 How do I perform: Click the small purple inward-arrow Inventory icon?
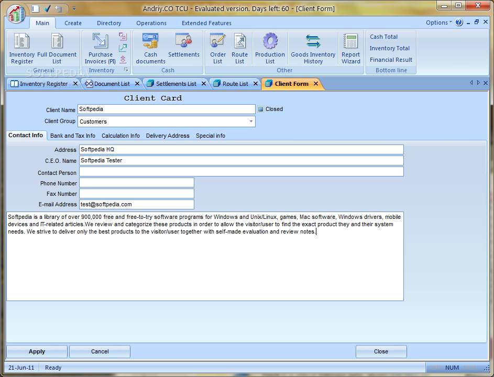(123, 36)
